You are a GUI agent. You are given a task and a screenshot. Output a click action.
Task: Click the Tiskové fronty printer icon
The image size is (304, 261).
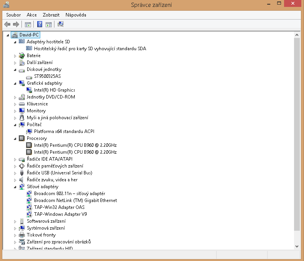point(22,235)
